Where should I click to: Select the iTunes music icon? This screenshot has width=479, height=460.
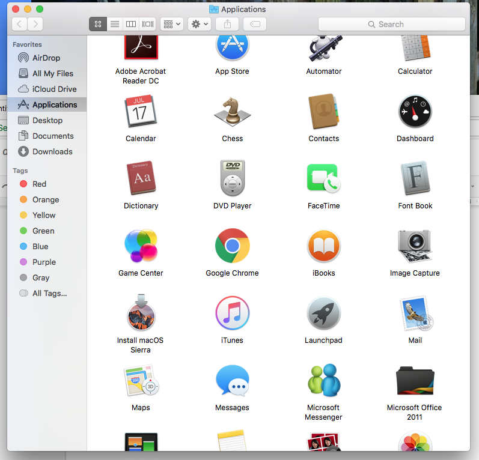click(232, 313)
